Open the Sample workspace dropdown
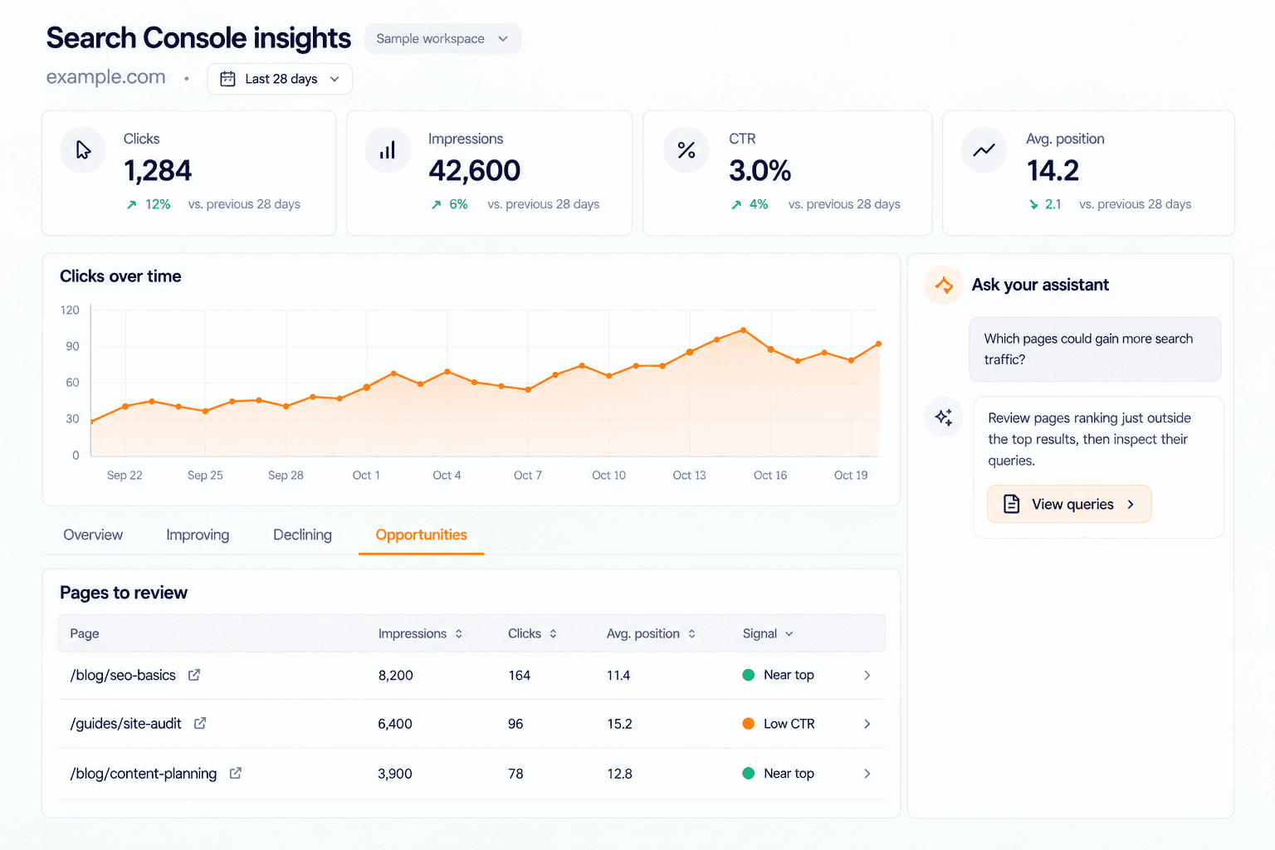The height and width of the screenshot is (850, 1275). coord(442,39)
